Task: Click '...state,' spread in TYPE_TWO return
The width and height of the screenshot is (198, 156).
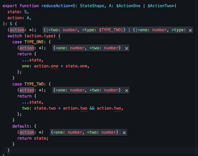Action: tap(33, 102)
